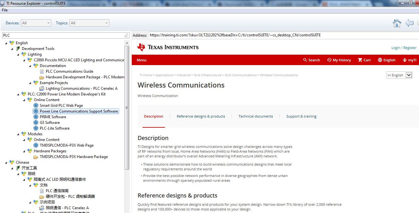Open the In English language selector
419x213 pixels.
click(399, 75)
